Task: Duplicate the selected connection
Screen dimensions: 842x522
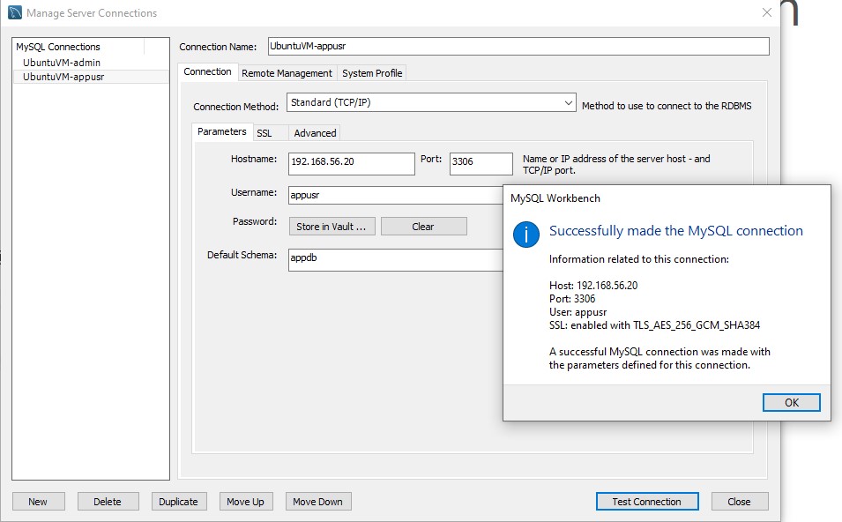Action: coord(178,502)
